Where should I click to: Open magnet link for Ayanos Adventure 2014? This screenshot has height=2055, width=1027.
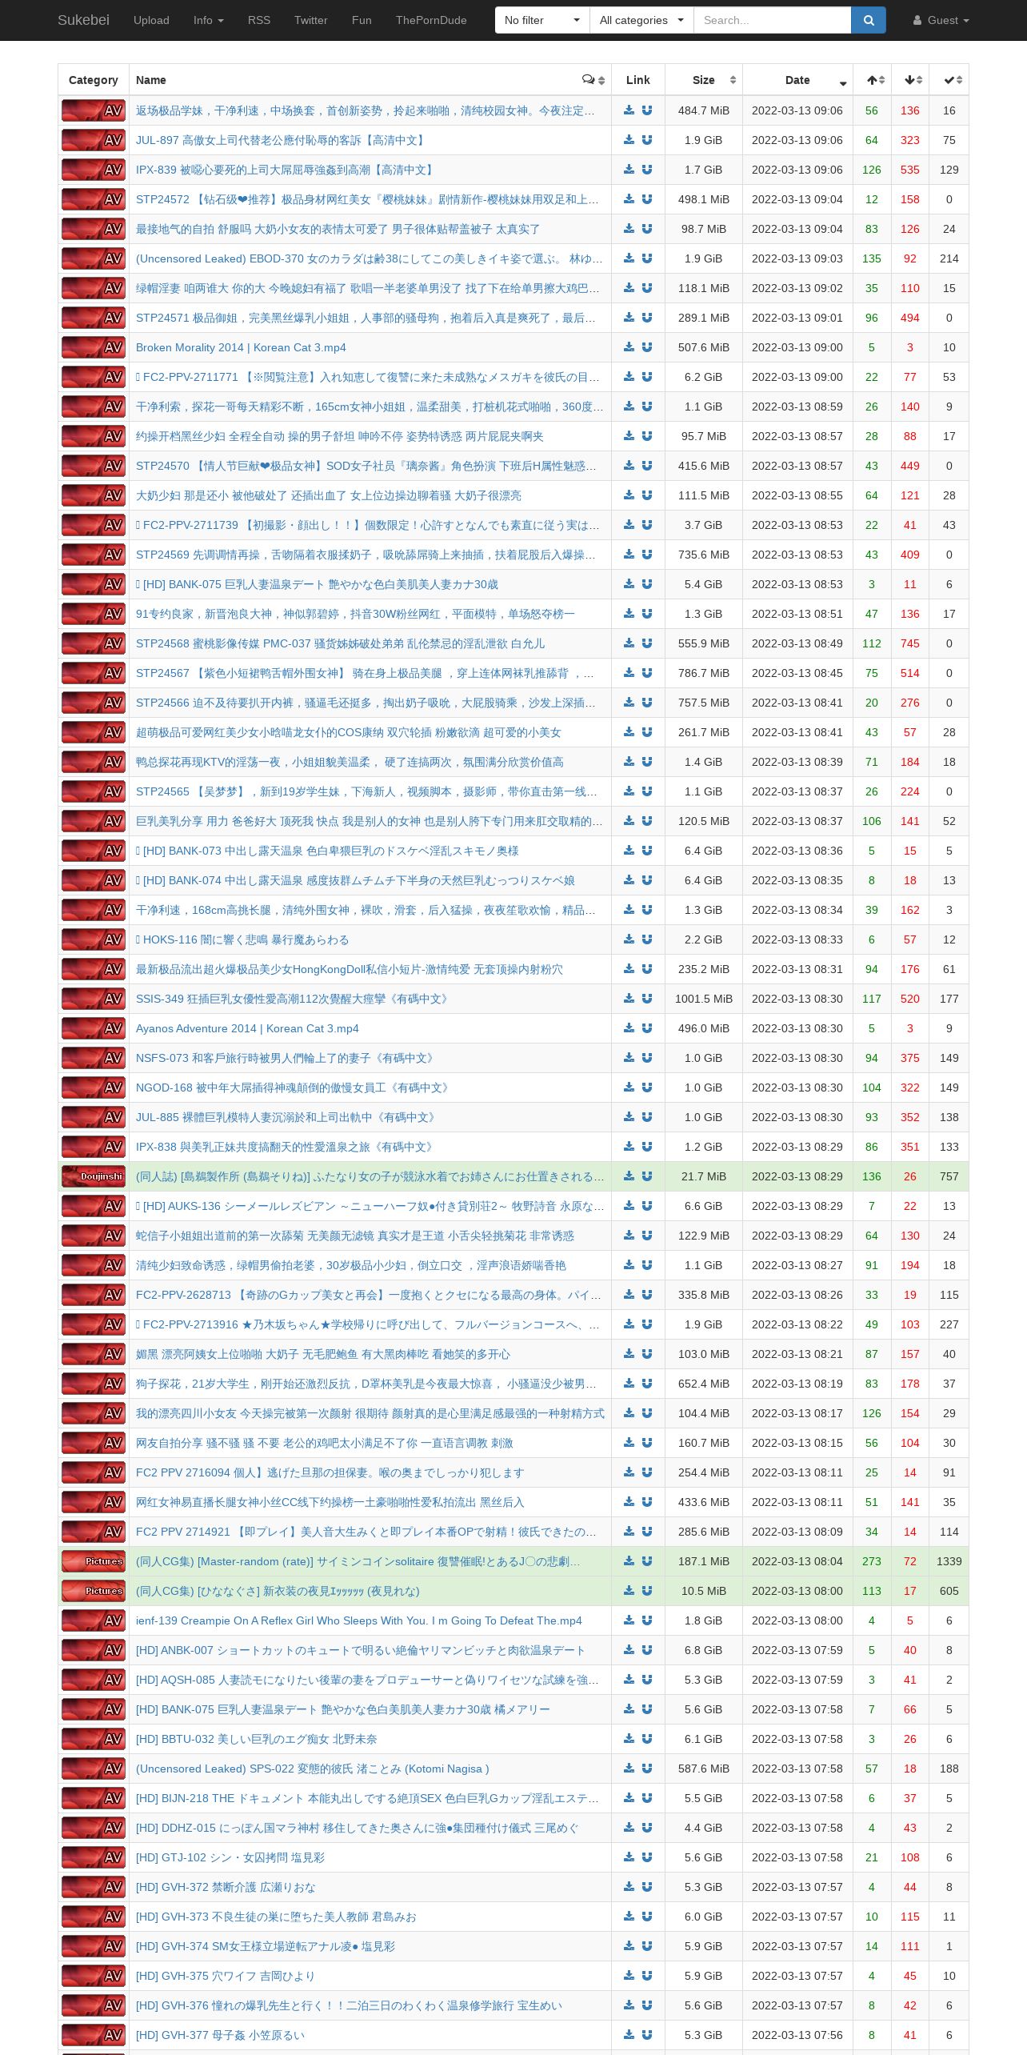(647, 1028)
